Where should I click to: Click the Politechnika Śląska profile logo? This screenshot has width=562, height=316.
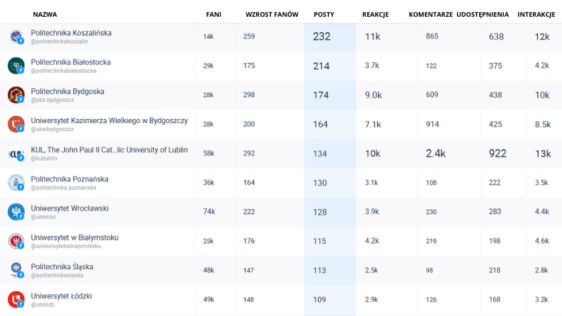[x=15, y=270]
